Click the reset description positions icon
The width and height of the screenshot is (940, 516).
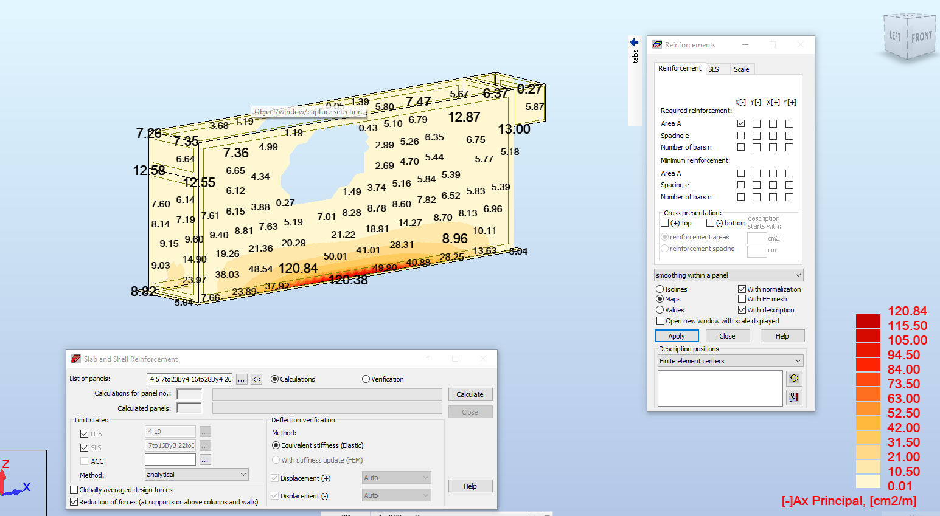[x=794, y=379]
